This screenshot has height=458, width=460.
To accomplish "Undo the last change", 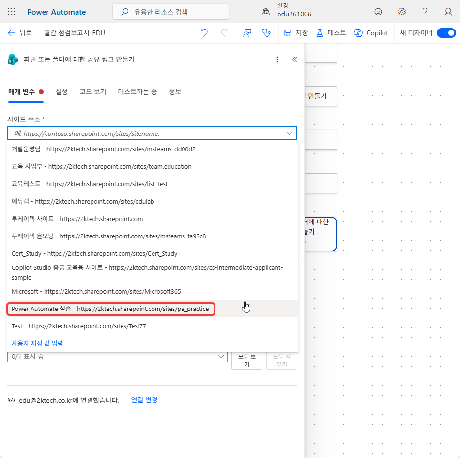I will (204, 33).
